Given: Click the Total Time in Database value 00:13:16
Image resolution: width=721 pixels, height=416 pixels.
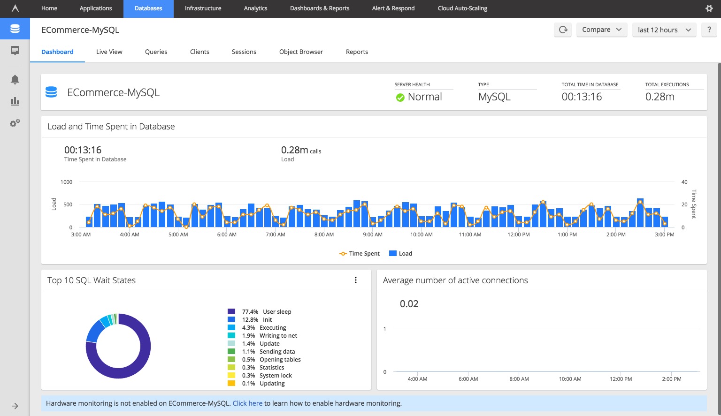Looking at the screenshot, I should [582, 97].
